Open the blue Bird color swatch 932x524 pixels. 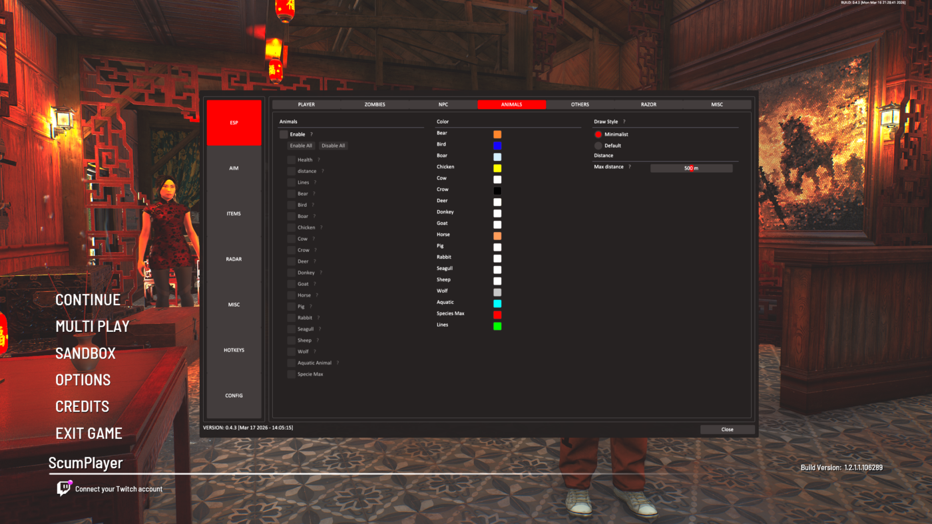497,146
